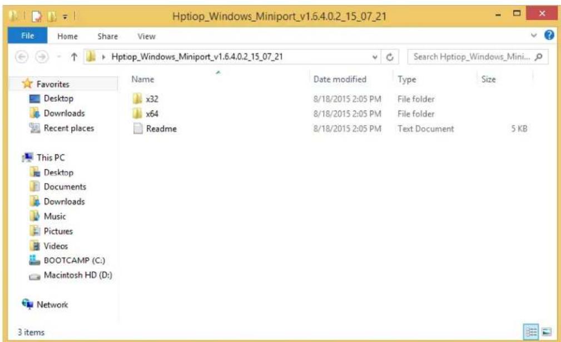Open the Share ribbon tab

point(107,36)
